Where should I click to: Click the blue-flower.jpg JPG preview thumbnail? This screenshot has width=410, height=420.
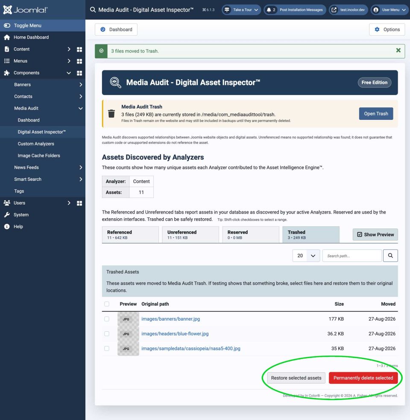click(128, 334)
